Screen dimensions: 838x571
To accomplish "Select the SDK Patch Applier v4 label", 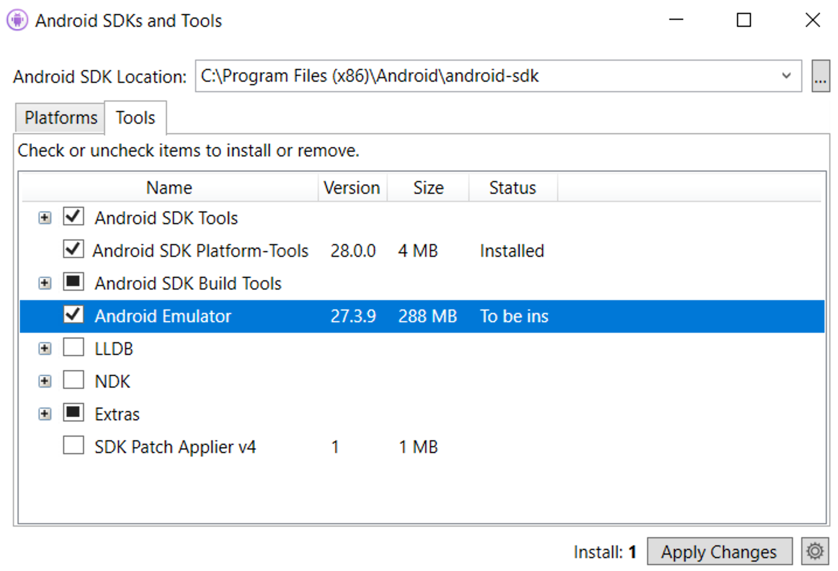I will tap(175, 447).
